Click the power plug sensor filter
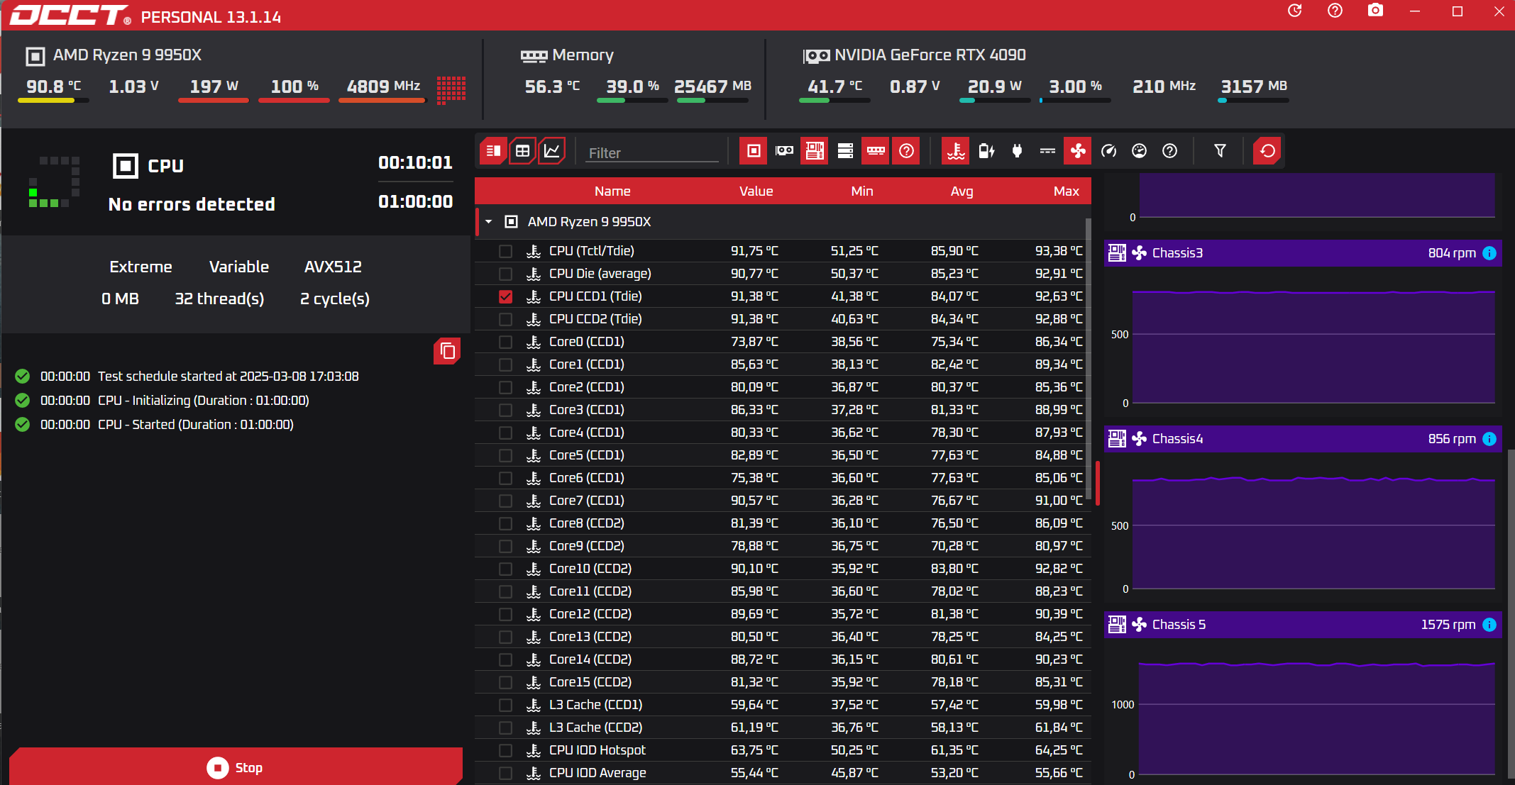 click(x=1017, y=151)
